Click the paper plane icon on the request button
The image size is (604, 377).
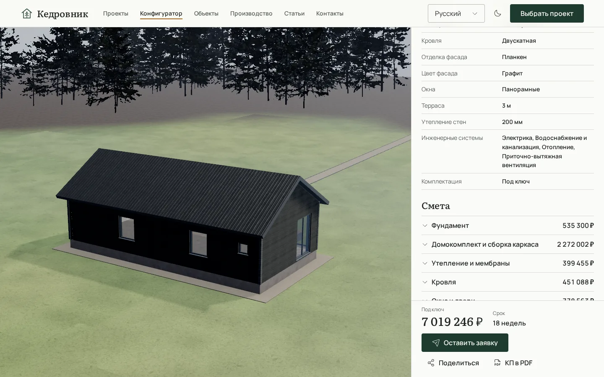pyautogui.click(x=436, y=343)
